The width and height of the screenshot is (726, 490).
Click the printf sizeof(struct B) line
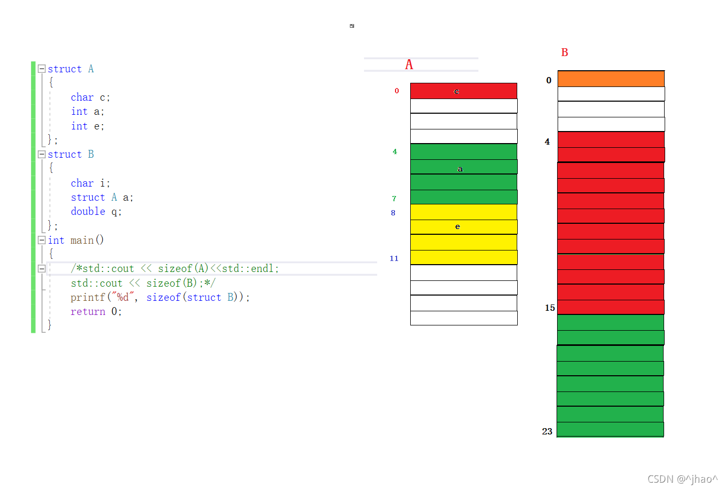point(160,298)
